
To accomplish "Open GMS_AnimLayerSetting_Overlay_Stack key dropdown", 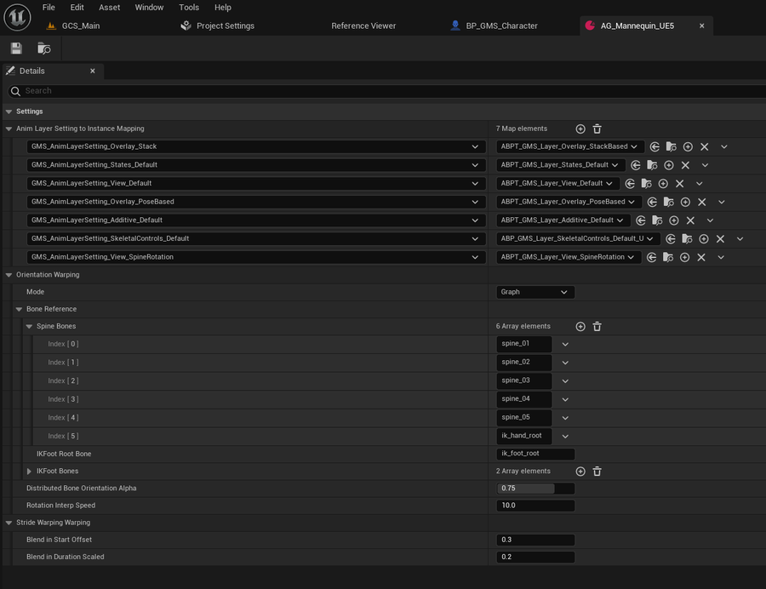I will (x=256, y=146).
